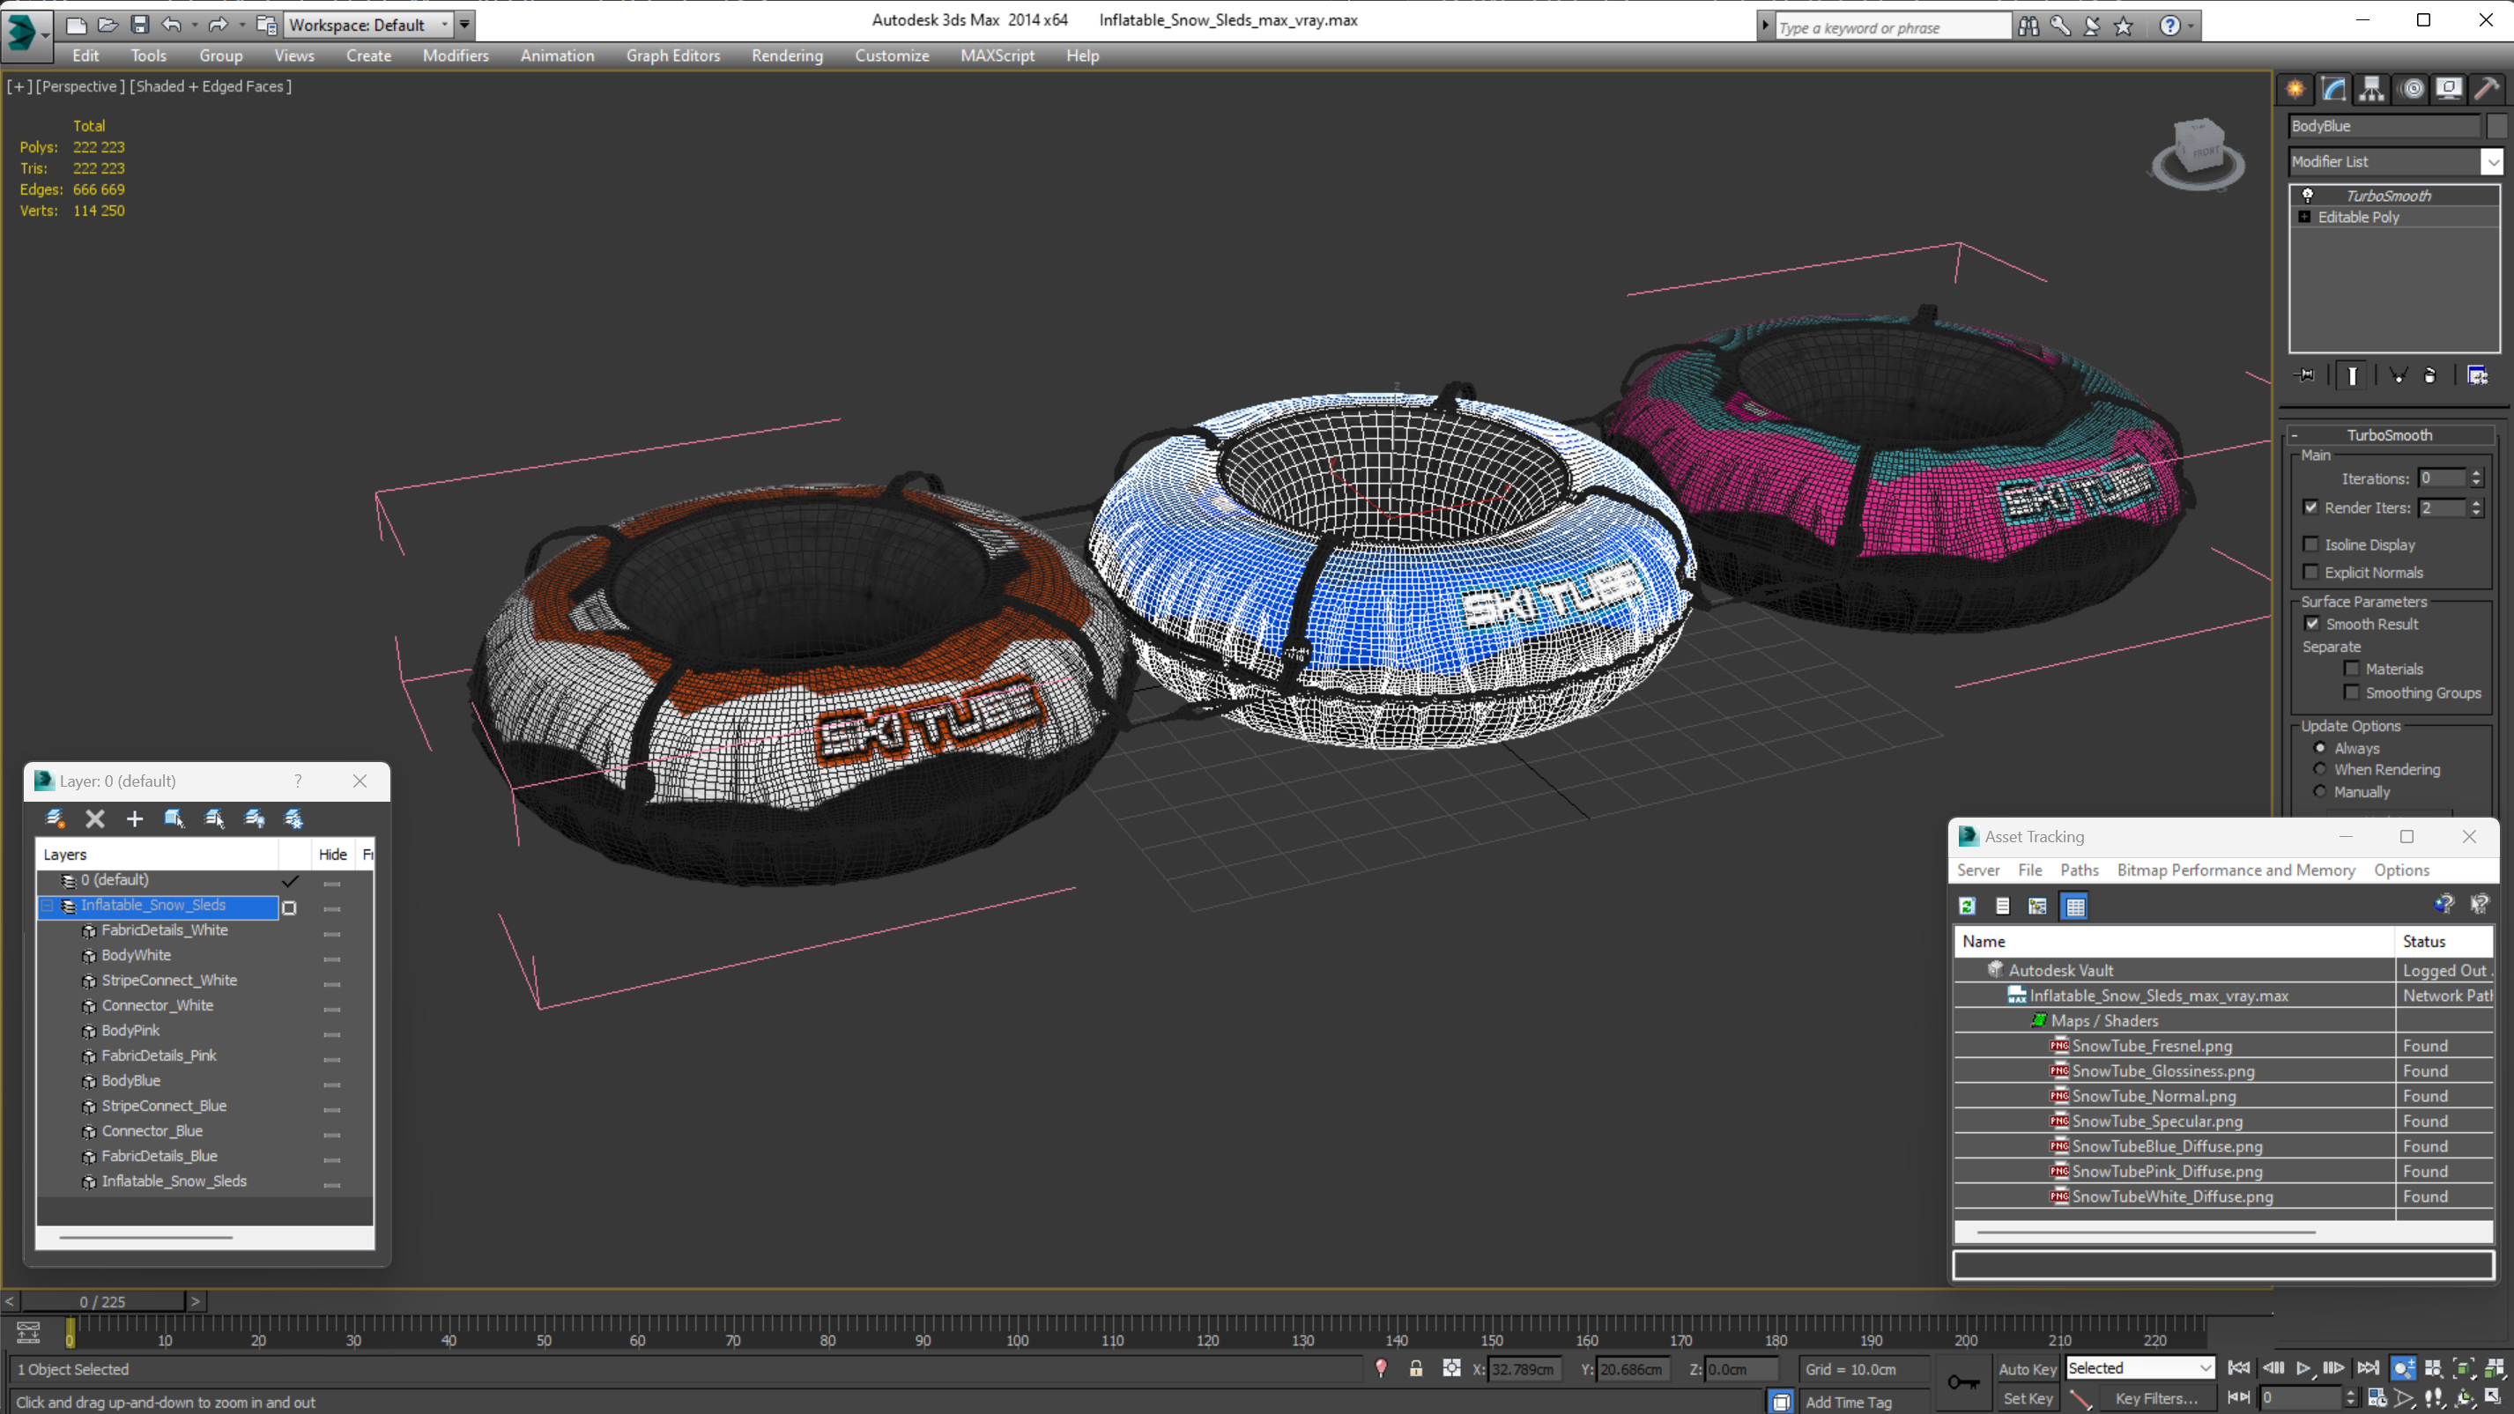
Task: Click the selection lock toggle icon
Action: 1415,1369
